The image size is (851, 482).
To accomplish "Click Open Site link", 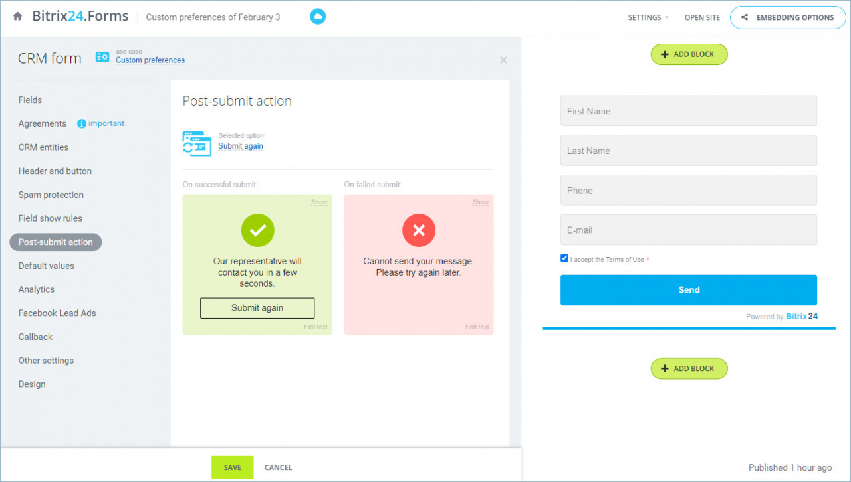I will click(702, 18).
